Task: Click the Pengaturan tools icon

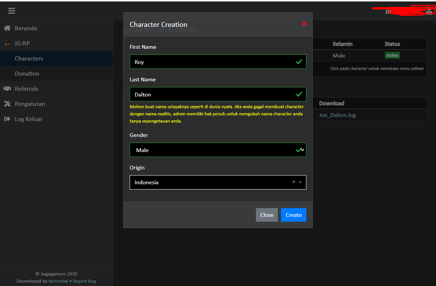Action: point(7,104)
